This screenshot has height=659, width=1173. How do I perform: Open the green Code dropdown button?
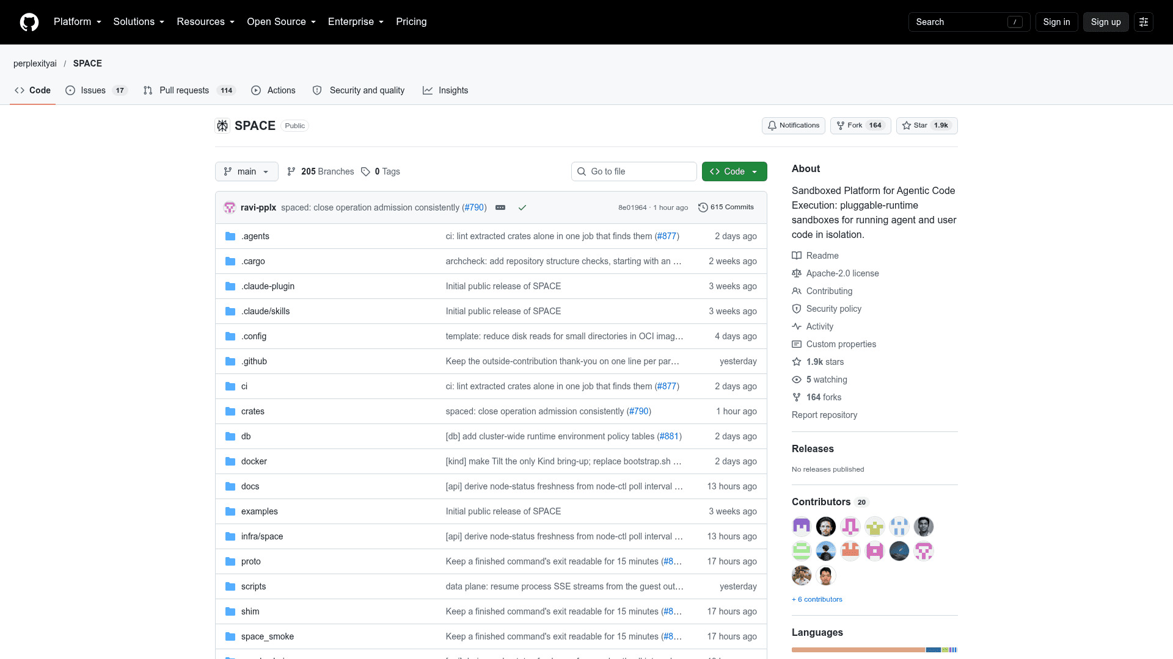tap(734, 171)
